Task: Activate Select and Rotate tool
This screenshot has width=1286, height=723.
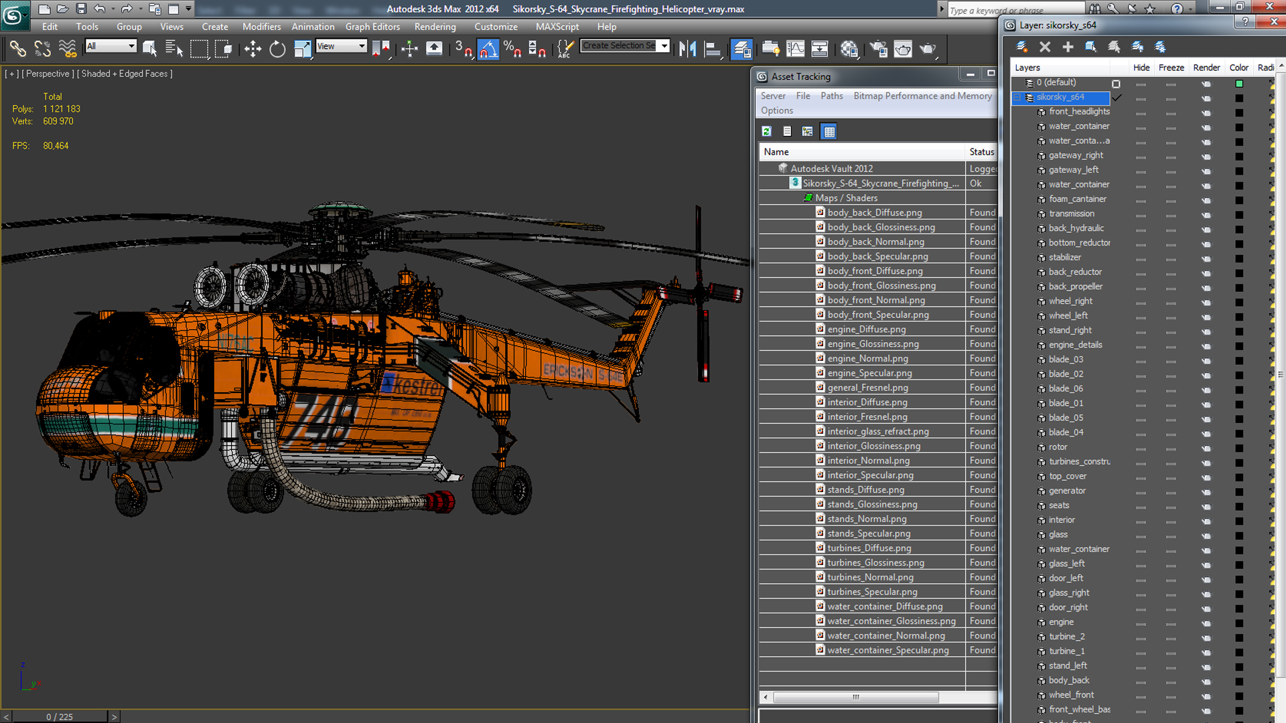Action: 277,49
